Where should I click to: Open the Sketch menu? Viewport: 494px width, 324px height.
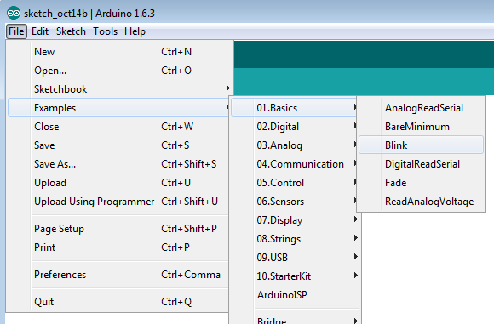[71, 31]
